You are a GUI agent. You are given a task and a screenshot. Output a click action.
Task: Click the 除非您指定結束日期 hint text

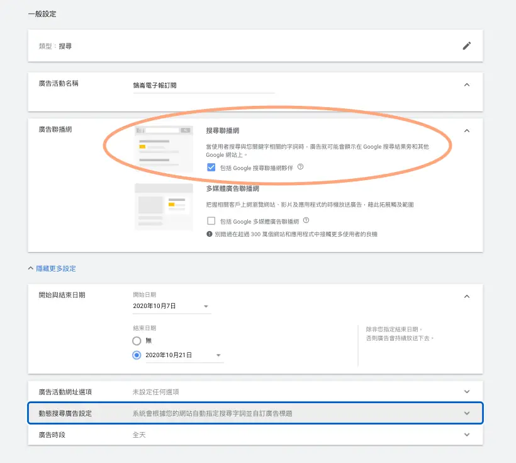coord(400,333)
